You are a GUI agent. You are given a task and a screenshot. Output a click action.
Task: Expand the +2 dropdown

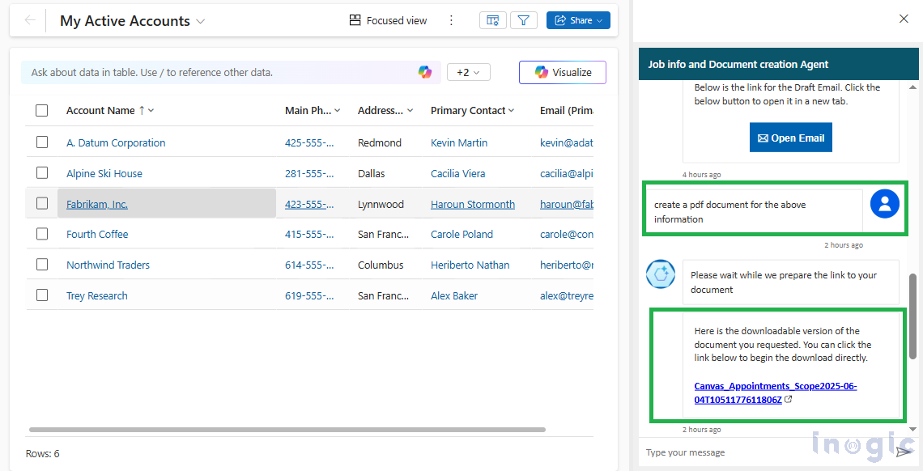(x=469, y=72)
